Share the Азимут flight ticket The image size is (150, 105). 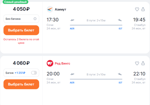[x=143, y=9]
